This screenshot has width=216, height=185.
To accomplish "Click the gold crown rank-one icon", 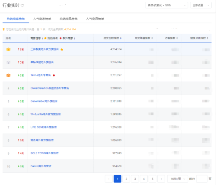I will point(8,49).
